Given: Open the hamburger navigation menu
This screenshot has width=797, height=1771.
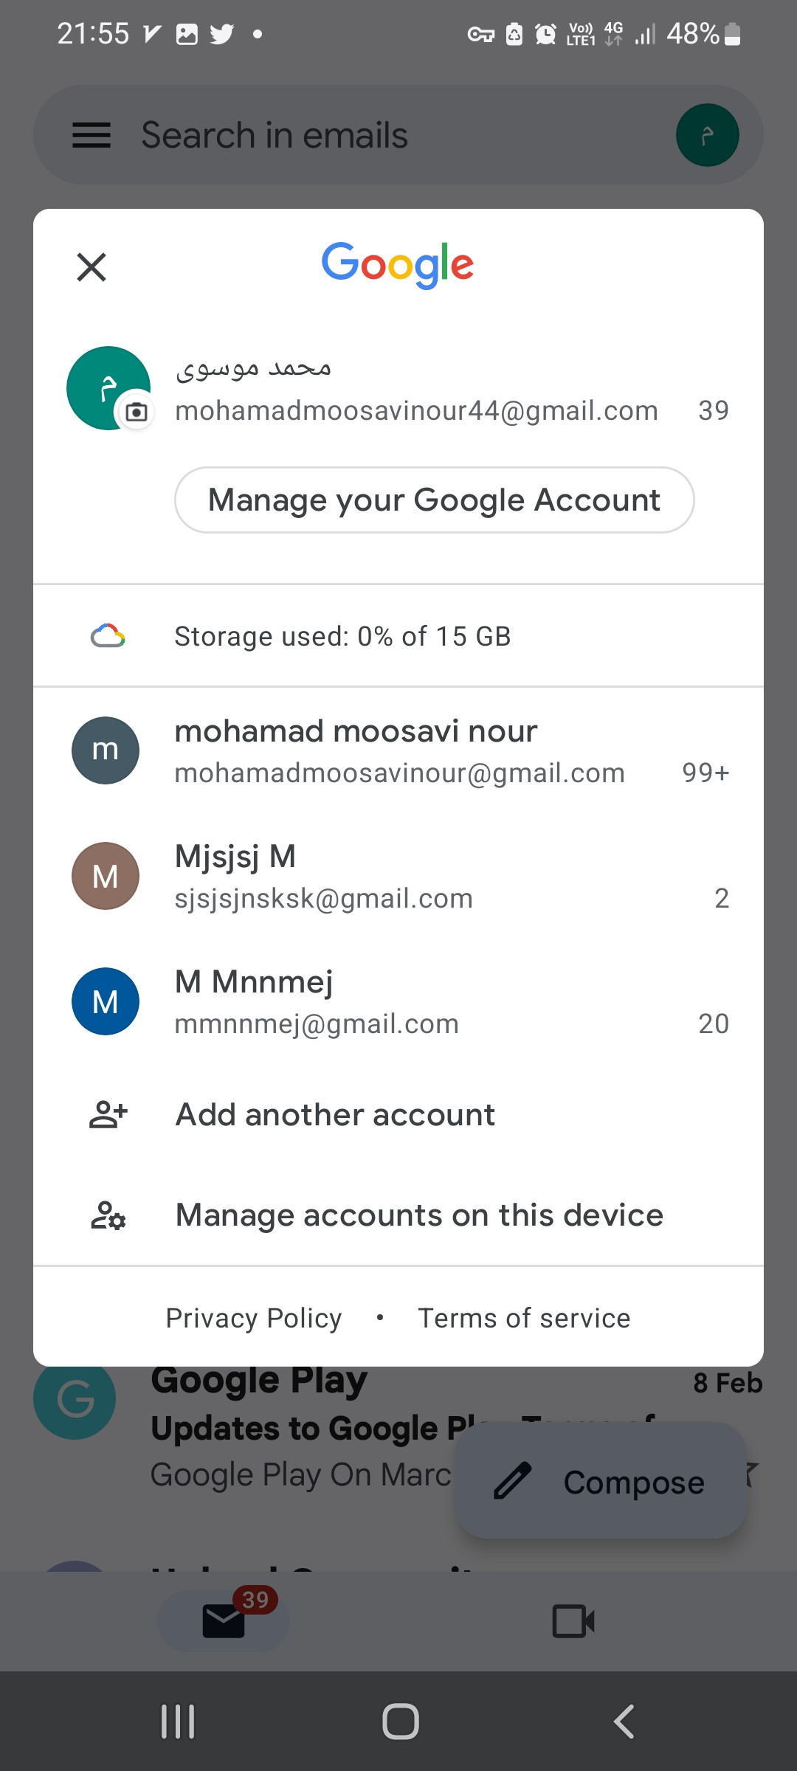Looking at the screenshot, I should (x=92, y=135).
